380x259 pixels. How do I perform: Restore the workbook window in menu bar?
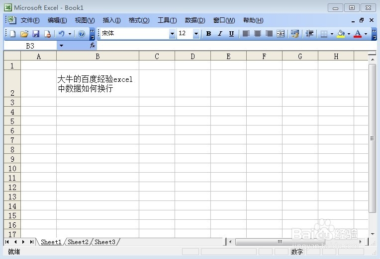[361, 20]
